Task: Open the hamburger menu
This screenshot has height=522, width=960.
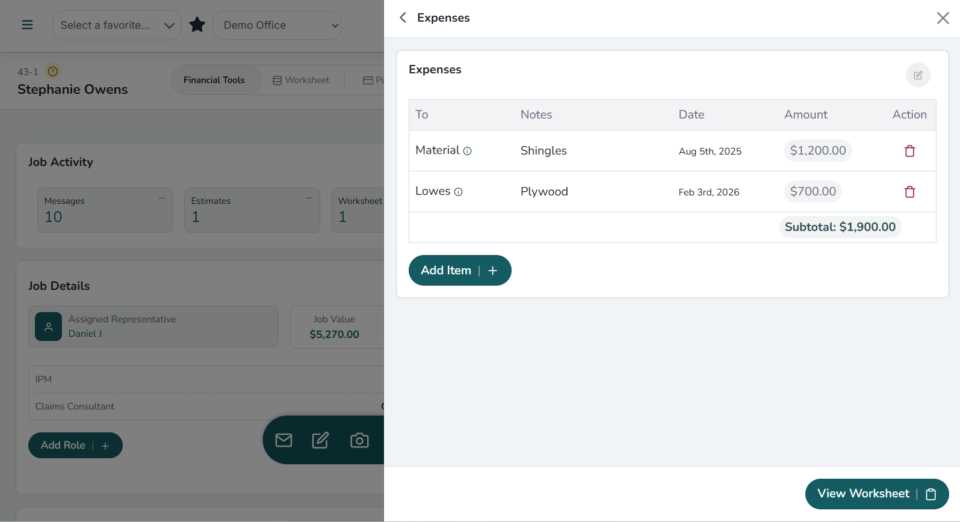Action: [27, 25]
